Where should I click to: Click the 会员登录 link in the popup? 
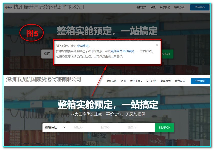pyautogui.click(x=83, y=46)
